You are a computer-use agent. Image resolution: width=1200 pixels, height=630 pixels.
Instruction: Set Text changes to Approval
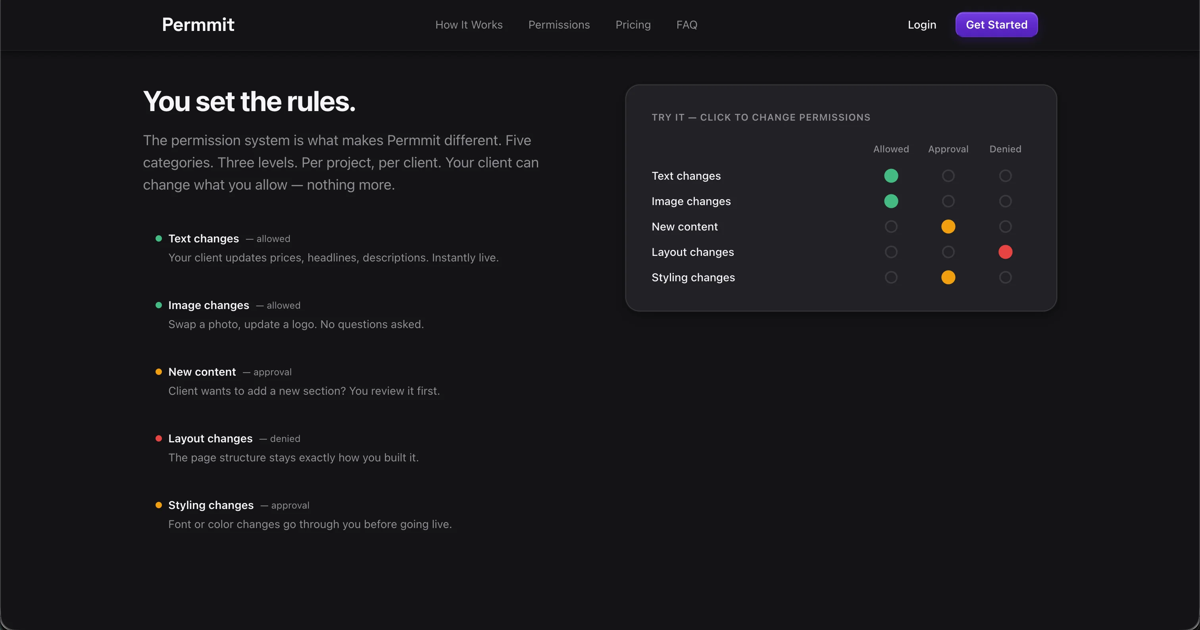[948, 175]
